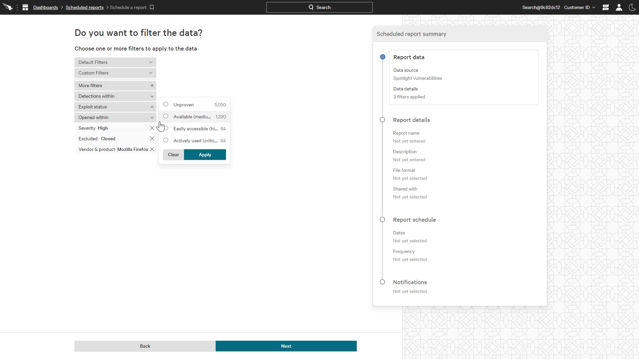639x359 pixels.
Task: Click the Customer ID dropdown icon
Action: [594, 7]
